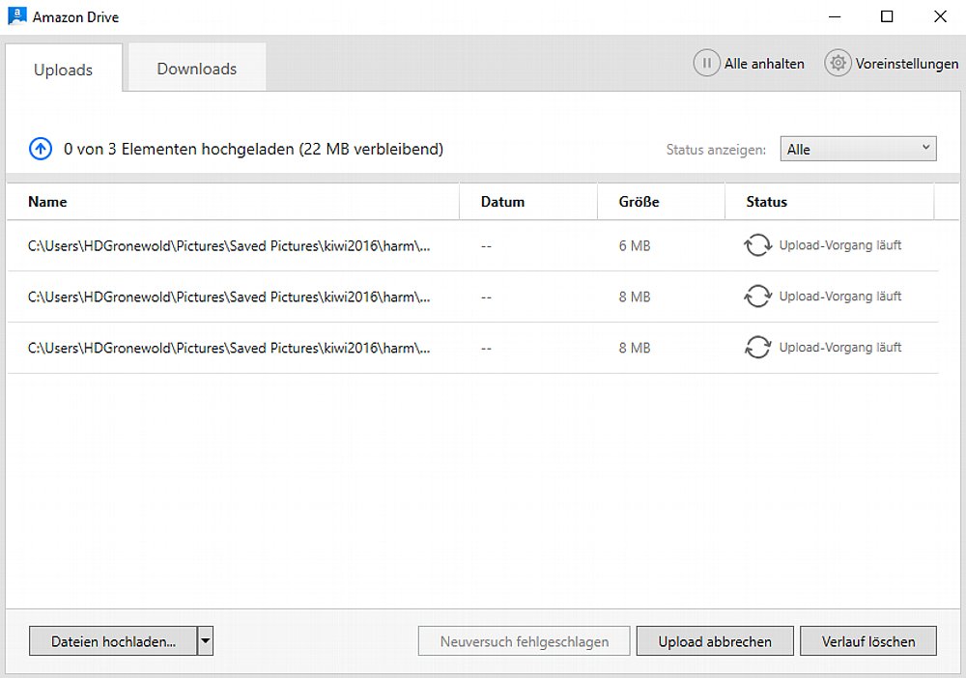Open the Status anzeigen dropdown showing Alle
Screen dimensions: 966x678
(858, 149)
